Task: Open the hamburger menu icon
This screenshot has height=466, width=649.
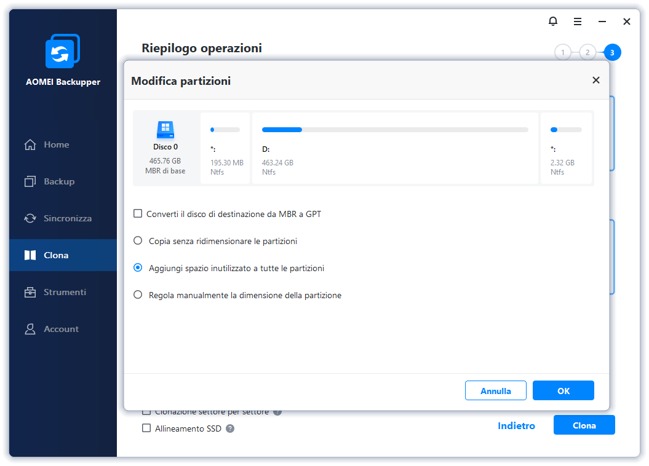Action: pyautogui.click(x=578, y=22)
